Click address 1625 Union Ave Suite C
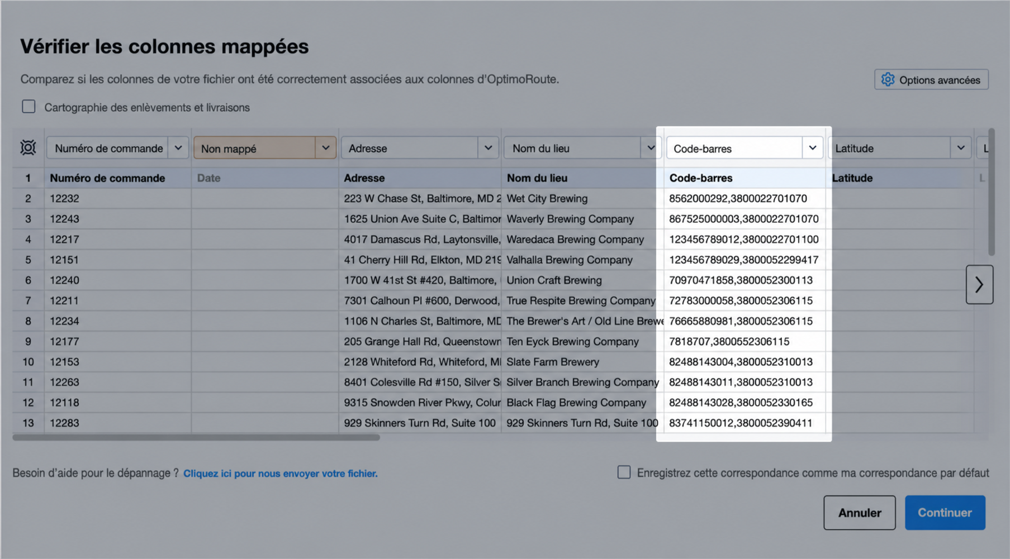Image resolution: width=1010 pixels, height=559 pixels. (x=420, y=219)
